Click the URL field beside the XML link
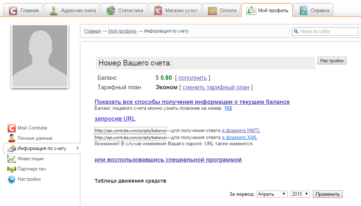 coord(130,137)
